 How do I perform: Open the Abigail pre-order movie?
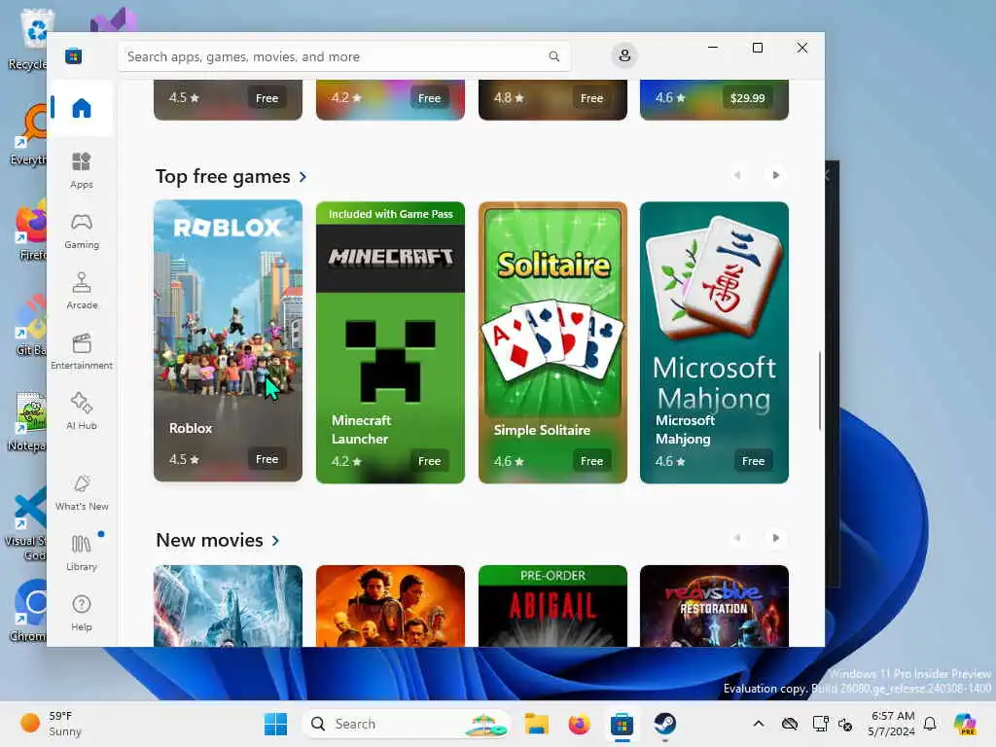(552, 606)
